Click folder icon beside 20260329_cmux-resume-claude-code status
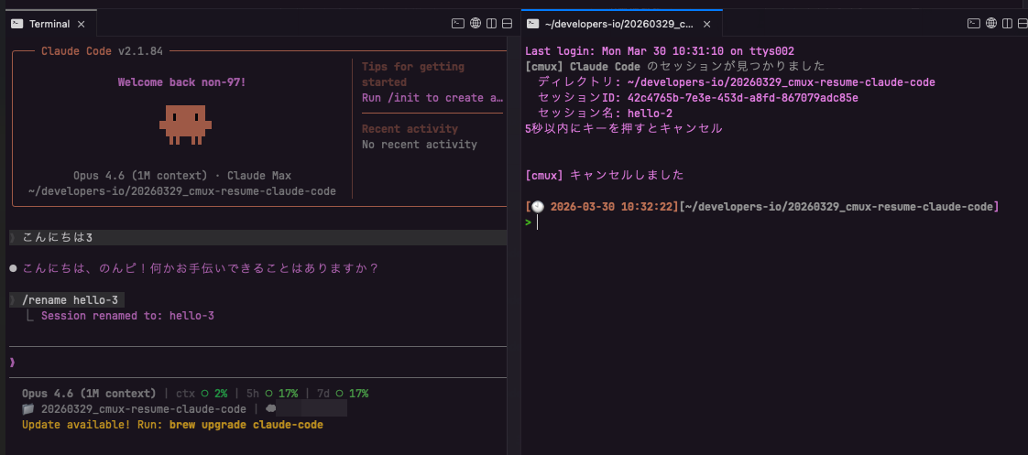This screenshot has height=455, width=1028. 27,409
